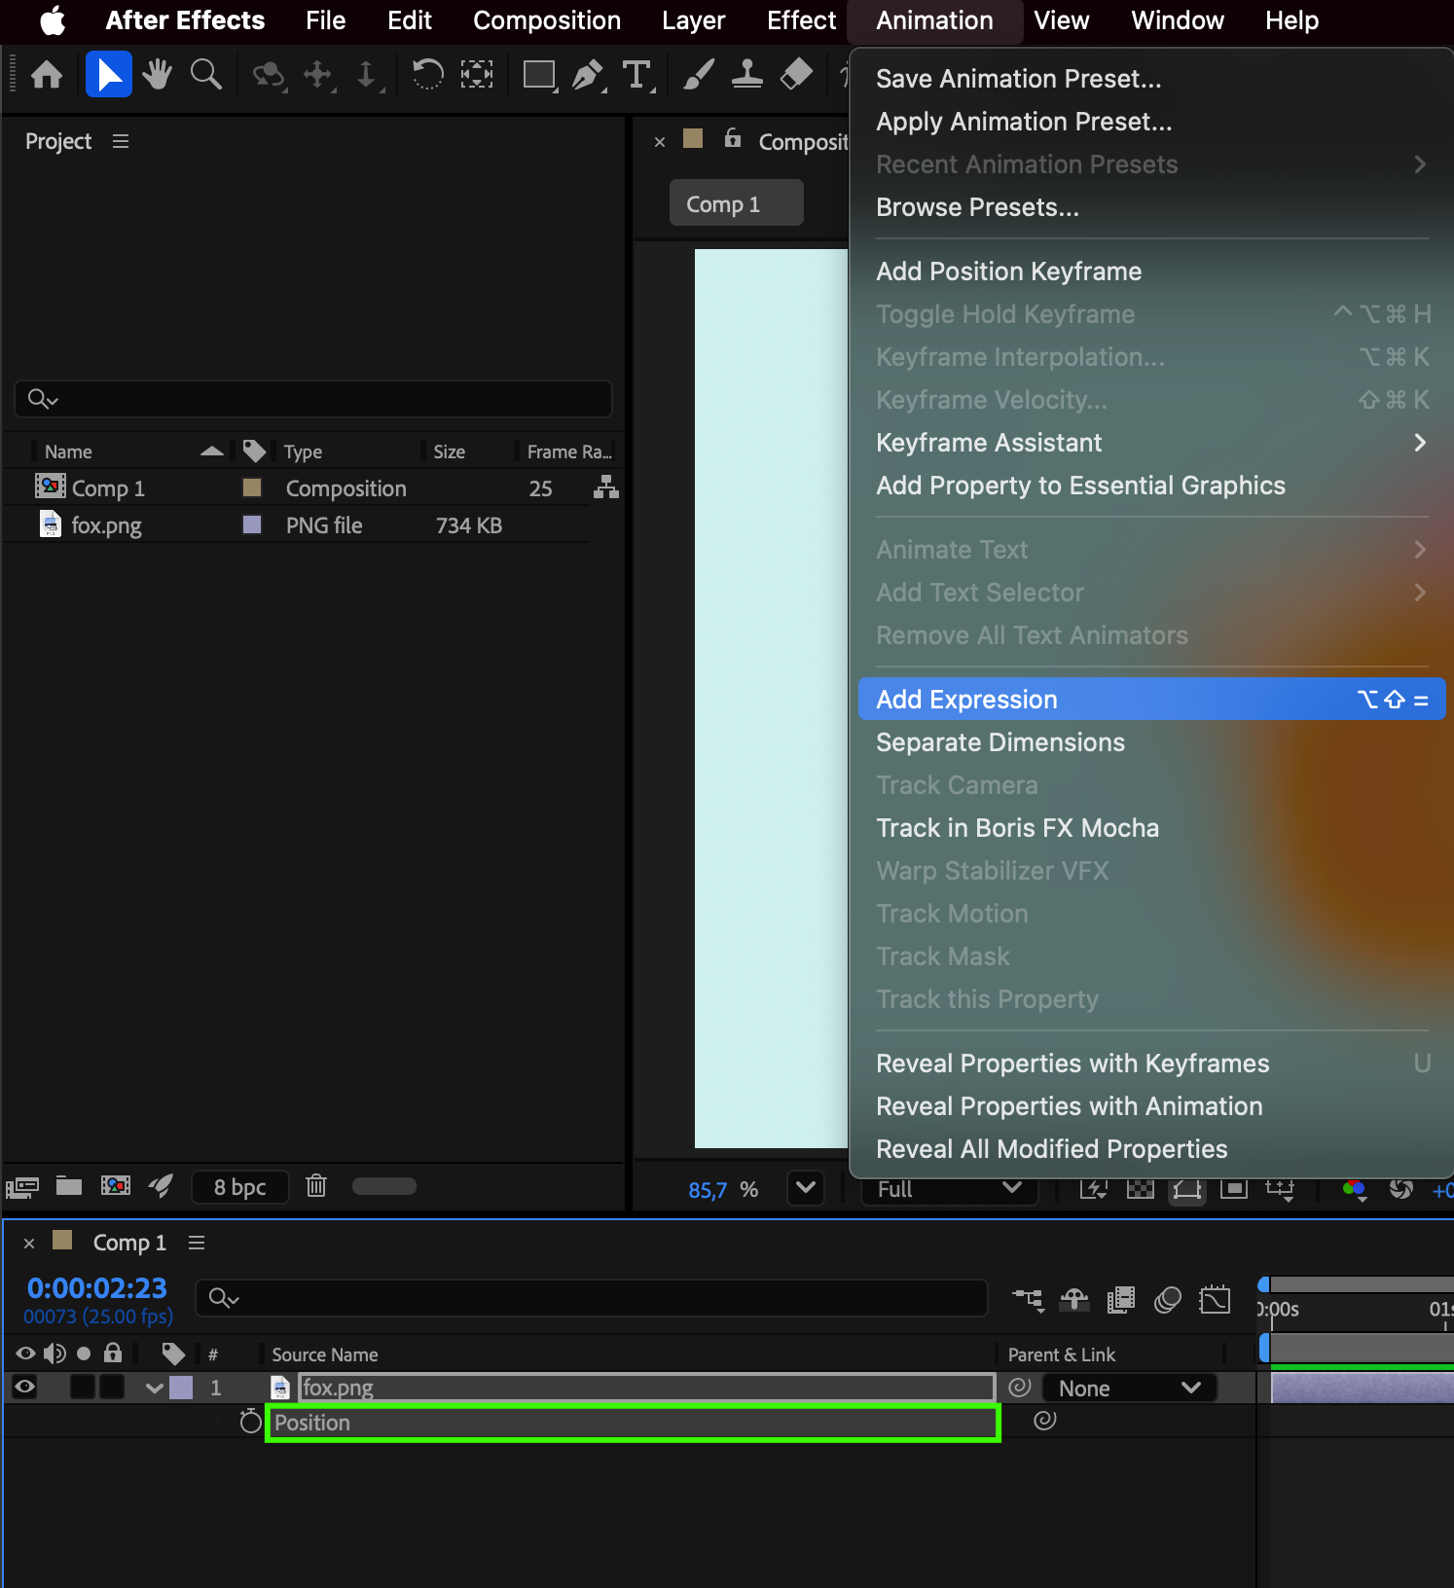
Task: Select the Rectangle shape tool
Action: pyautogui.click(x=539, y=75)
